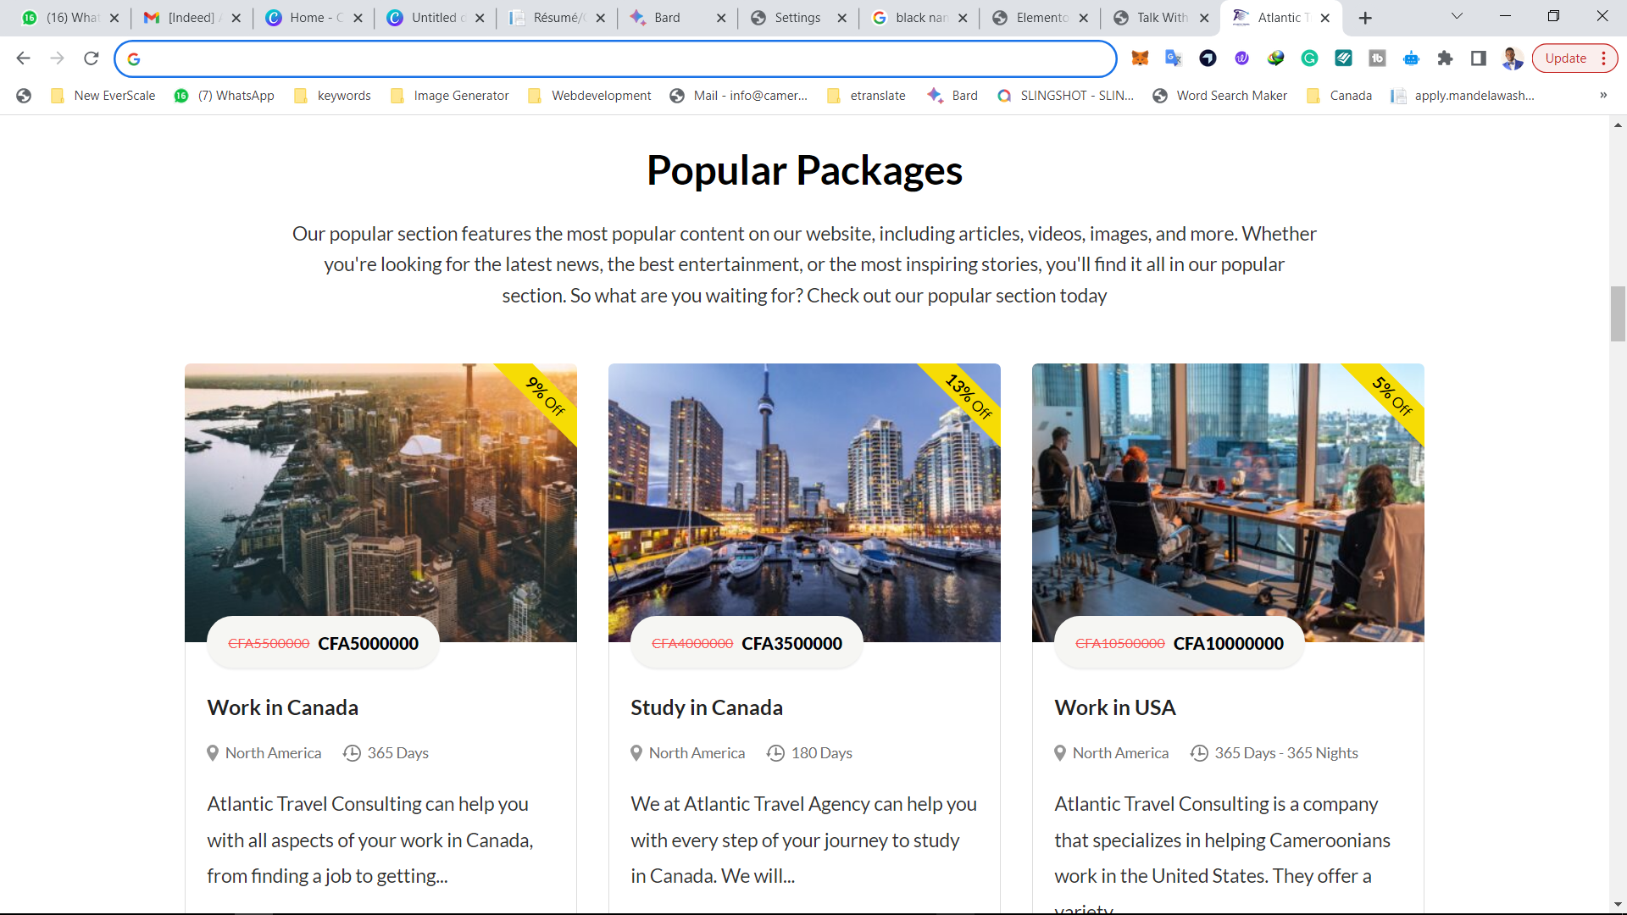Click the Google Translate extension icon
The height and width of the screenshot is (915, 1627).
tap(1174, 58)
